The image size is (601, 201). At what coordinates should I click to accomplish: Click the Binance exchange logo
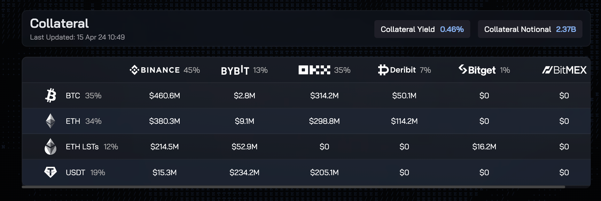[155, 70]
